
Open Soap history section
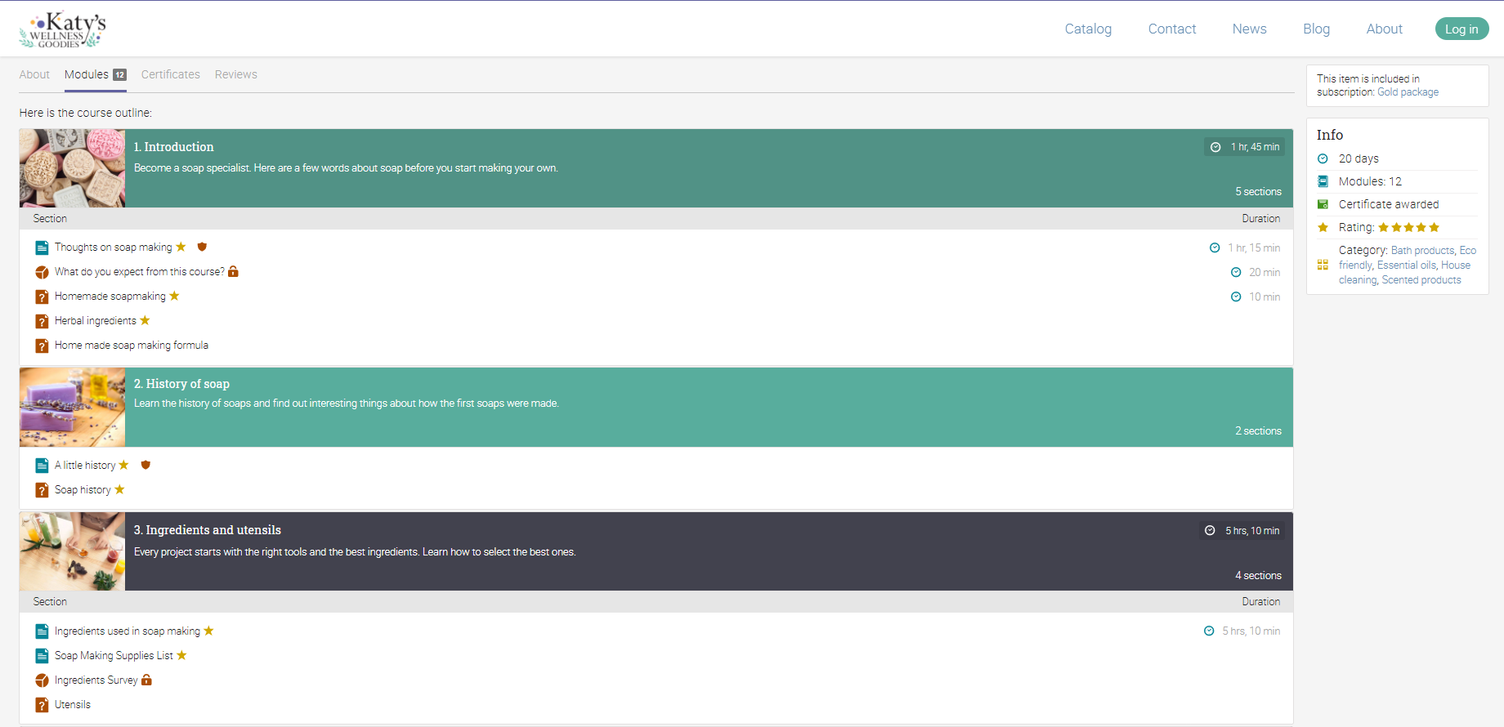pyautogui.click(x=83, y=490)
